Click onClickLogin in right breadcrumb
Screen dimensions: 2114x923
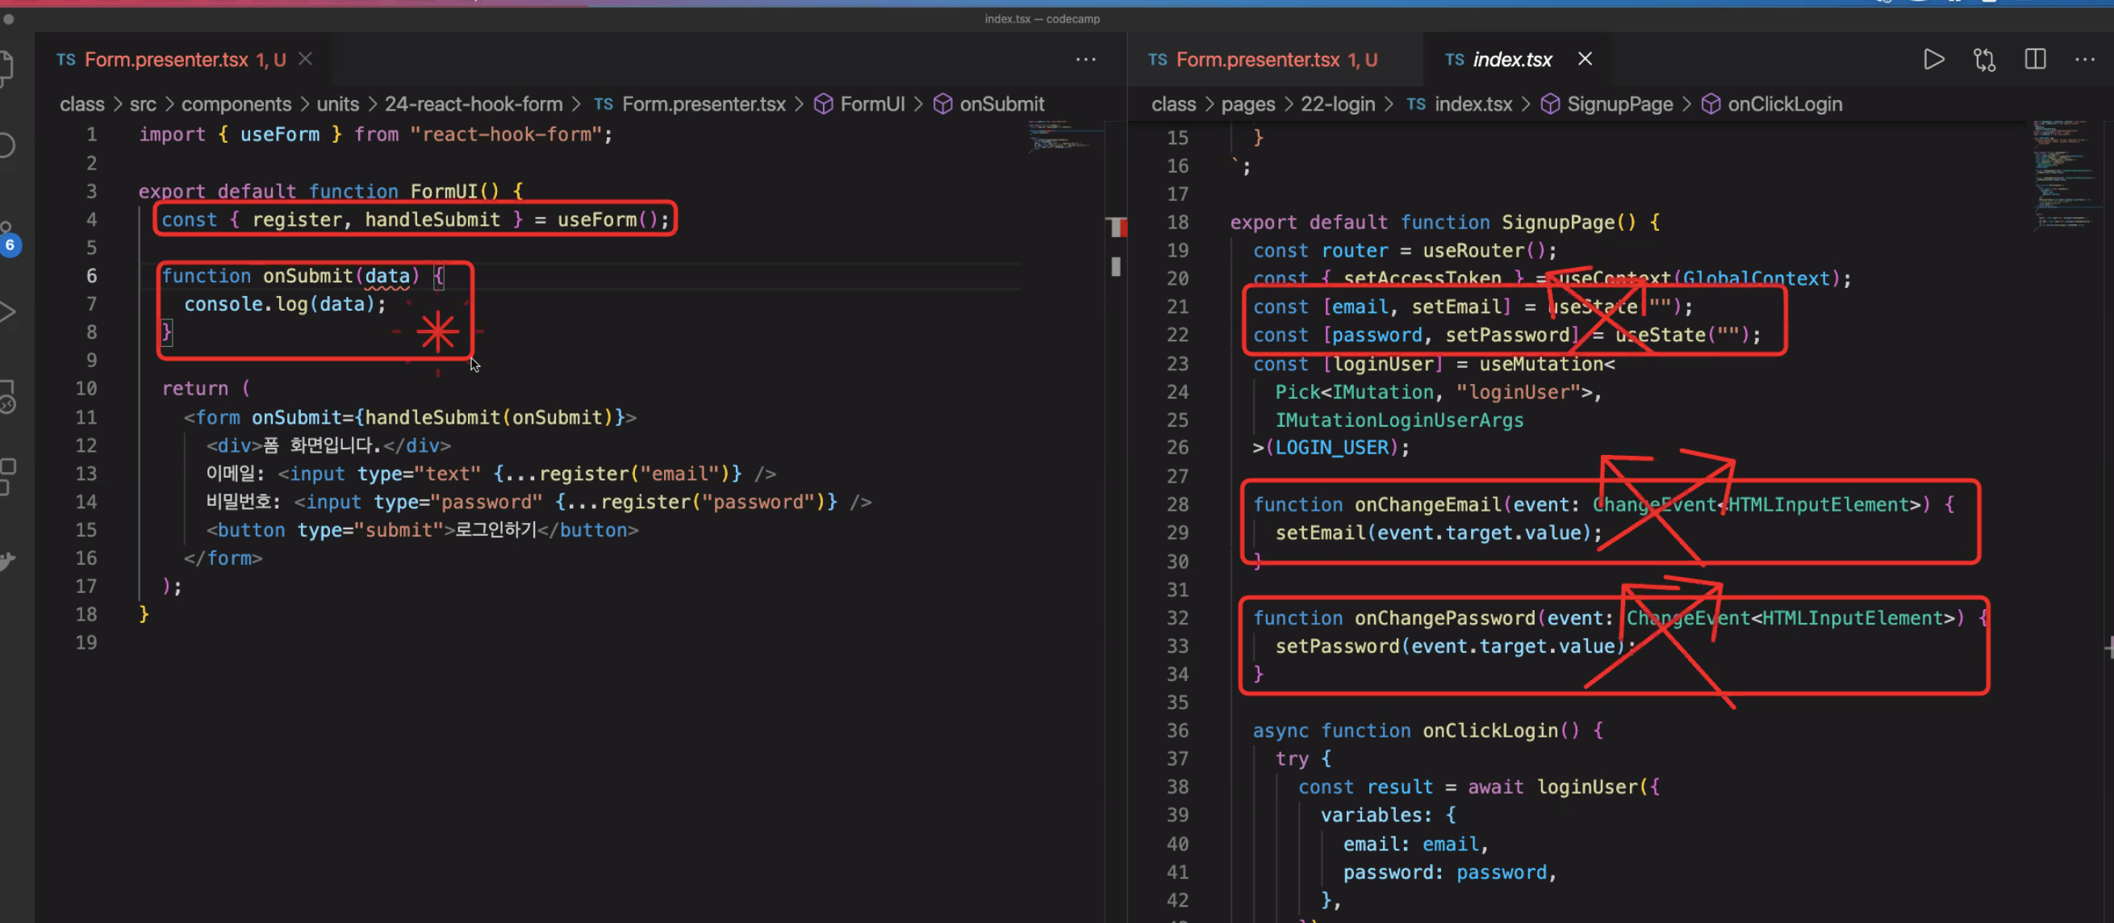click(1784, 104)
